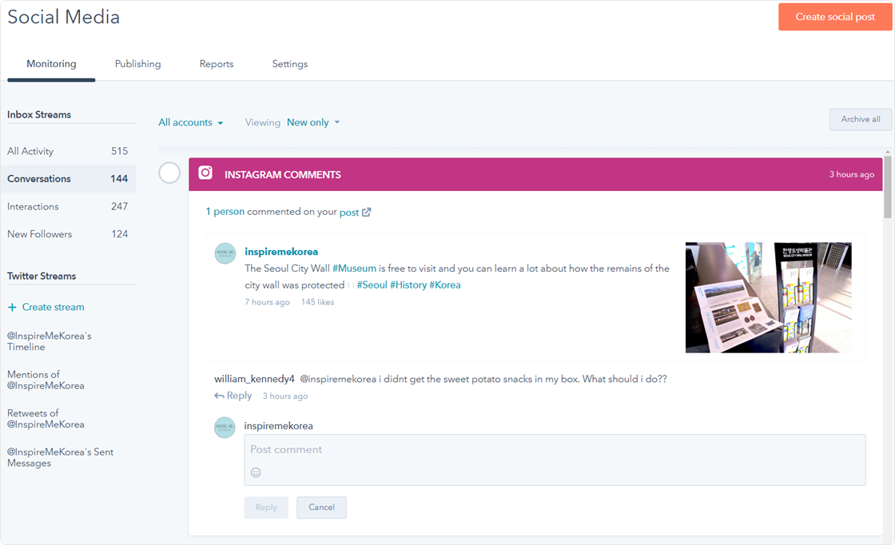Click the plus icon for Create stream
The height and width of the screenshot is (545, 895).
pos(12,307)
